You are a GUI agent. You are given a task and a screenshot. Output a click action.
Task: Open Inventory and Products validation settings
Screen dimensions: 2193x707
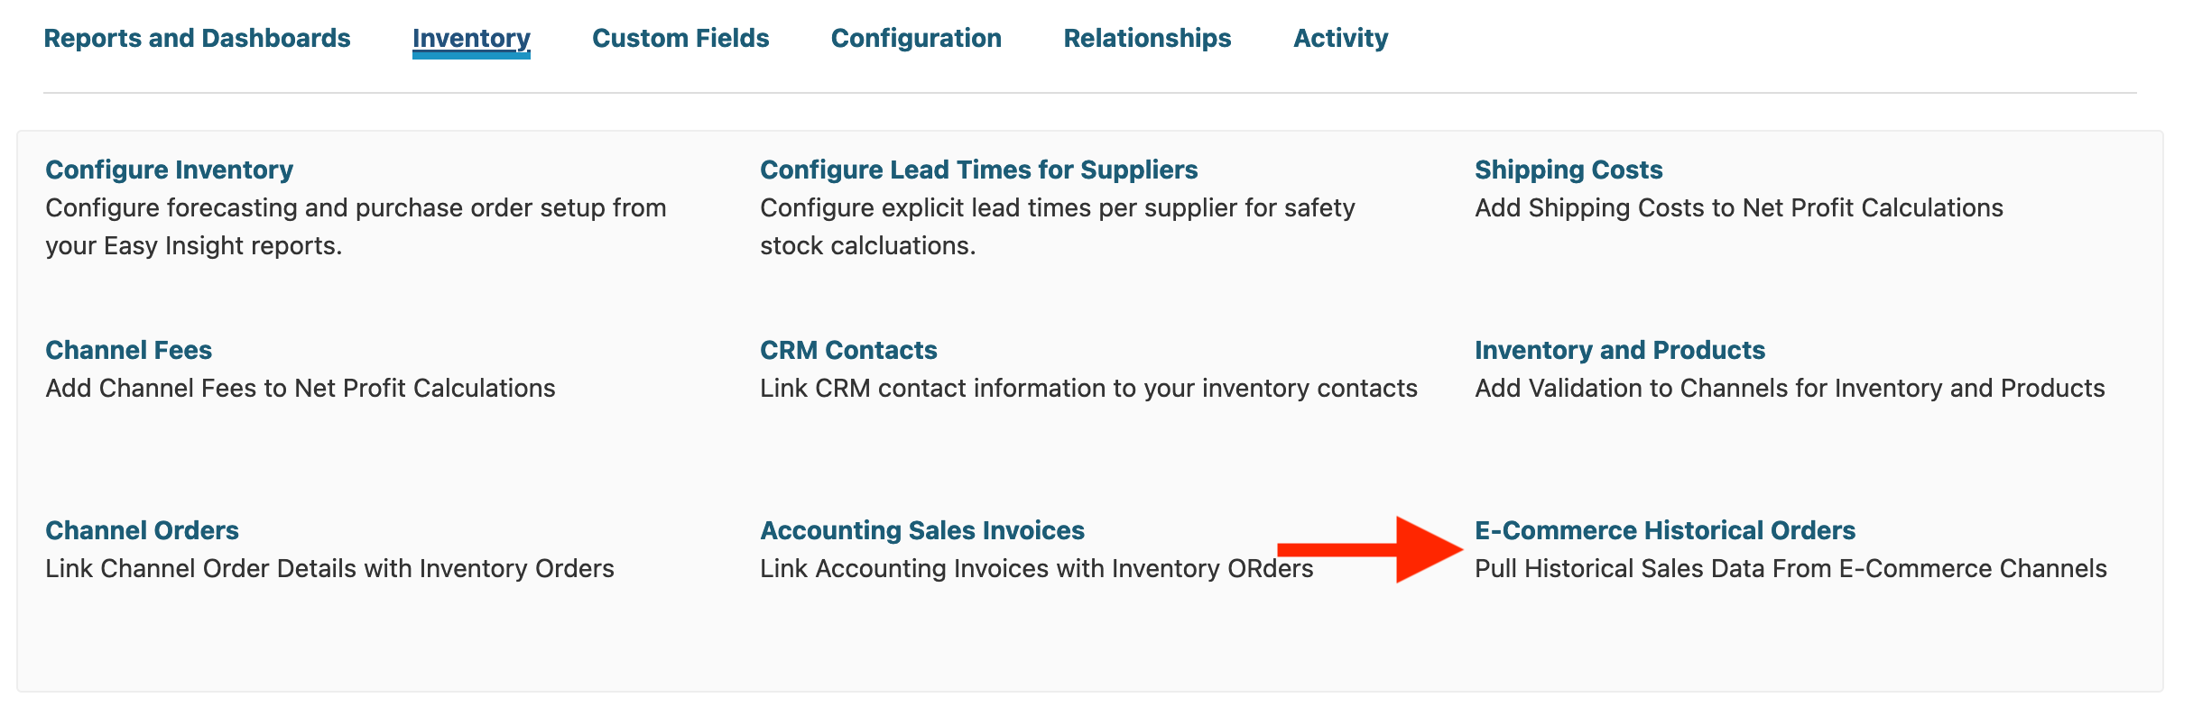1618,350
